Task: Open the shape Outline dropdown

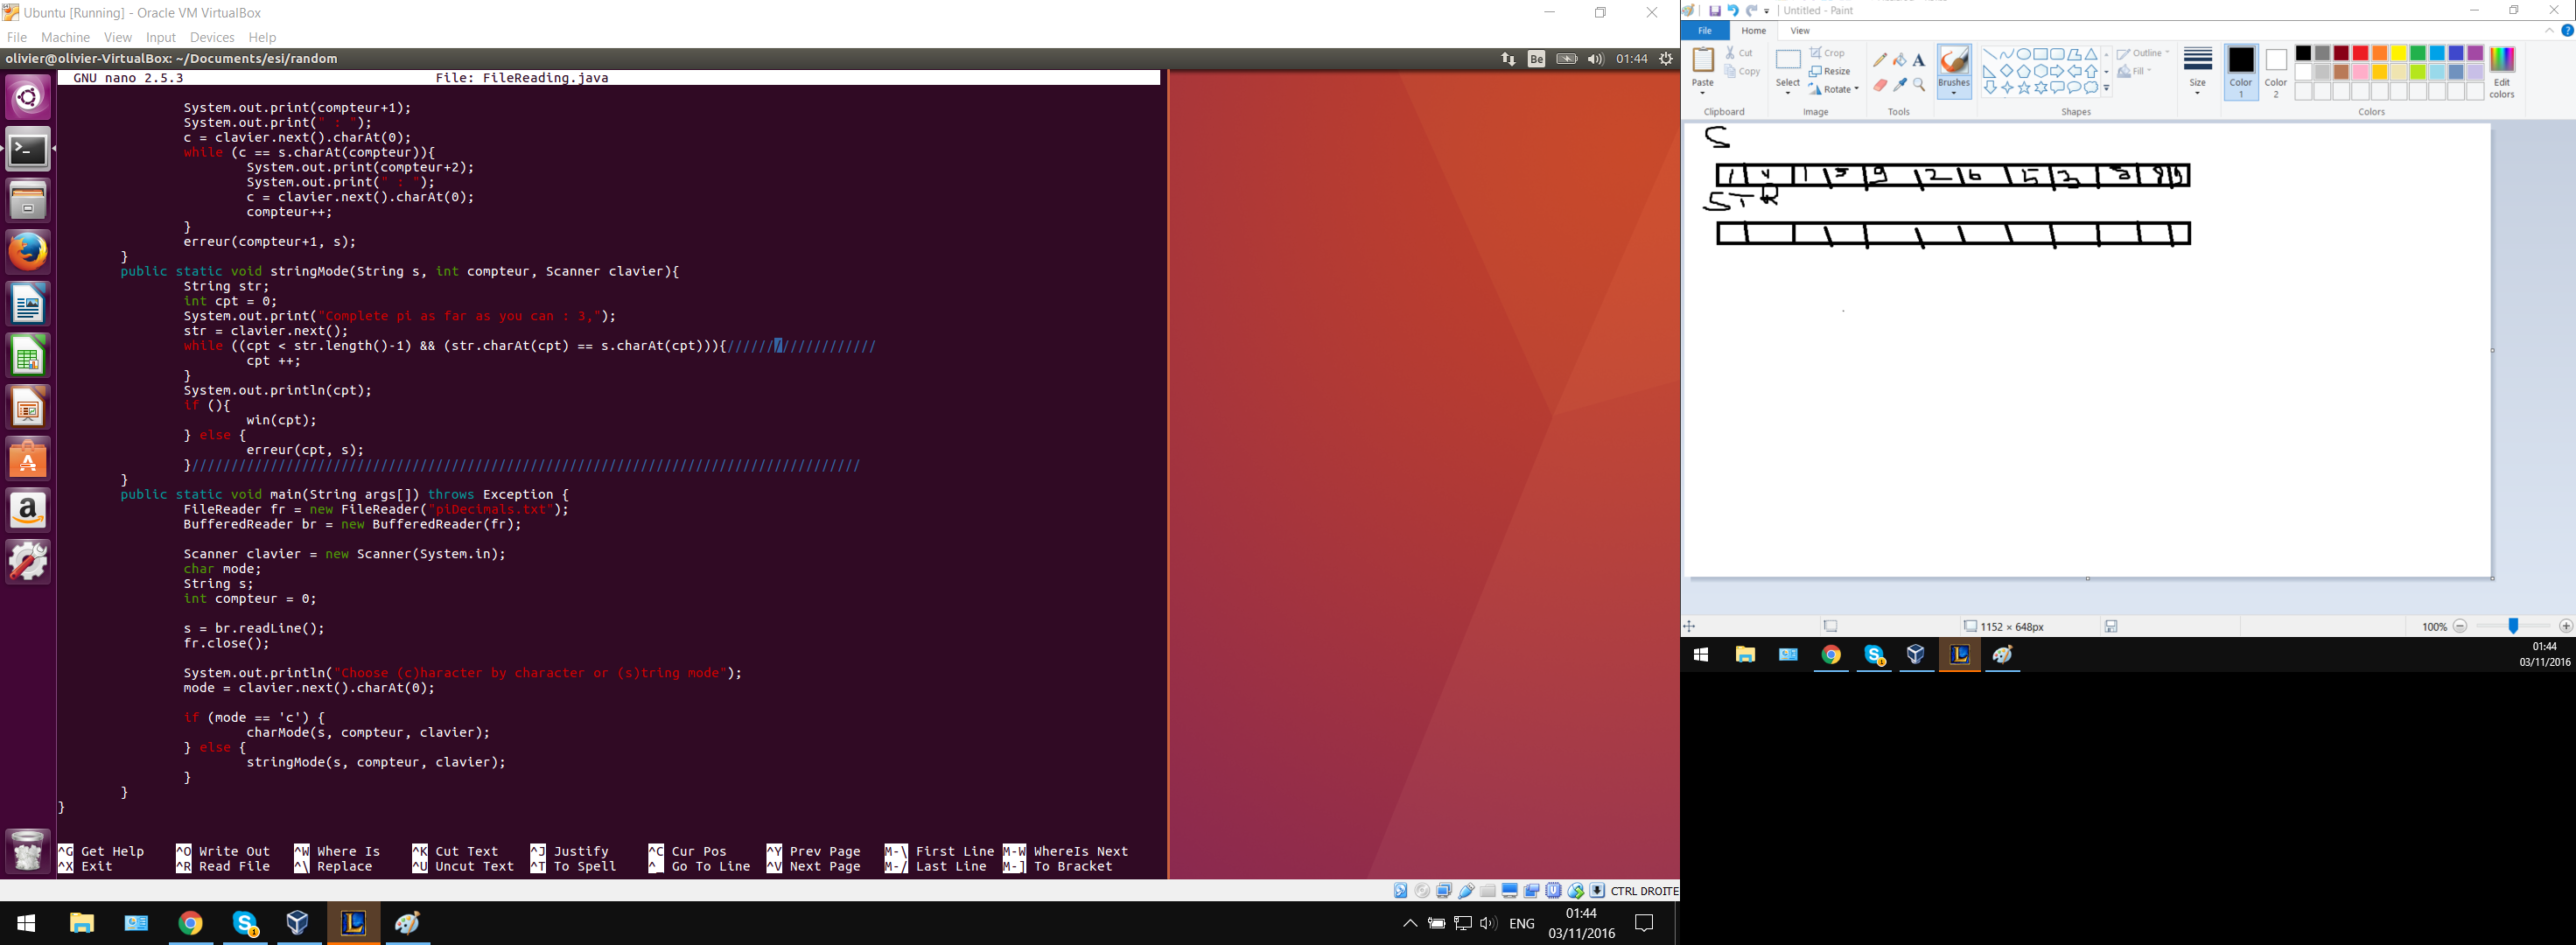Action: point(2143,53)
